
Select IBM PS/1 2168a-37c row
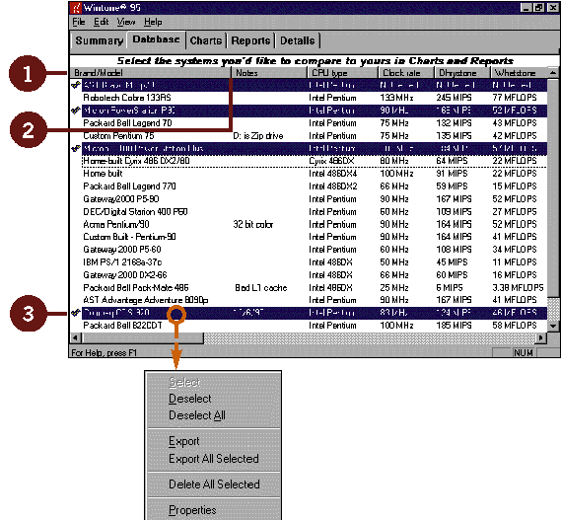[315, 262]
